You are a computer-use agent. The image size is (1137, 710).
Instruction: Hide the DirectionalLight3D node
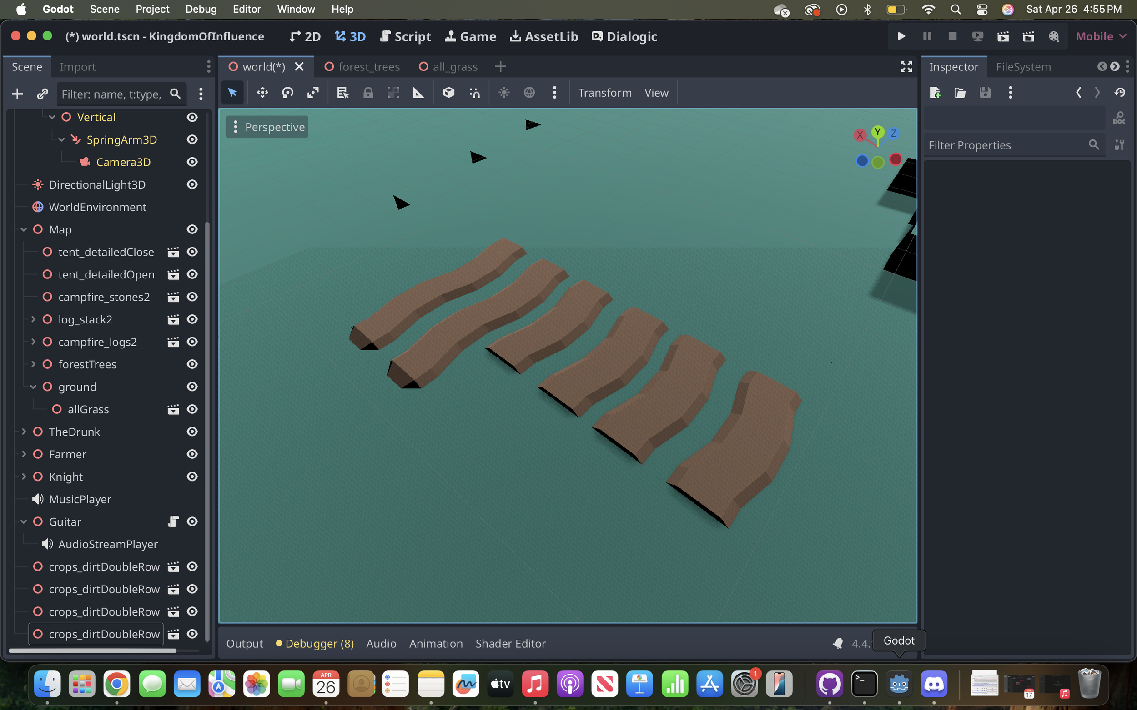tap(192, 184)
